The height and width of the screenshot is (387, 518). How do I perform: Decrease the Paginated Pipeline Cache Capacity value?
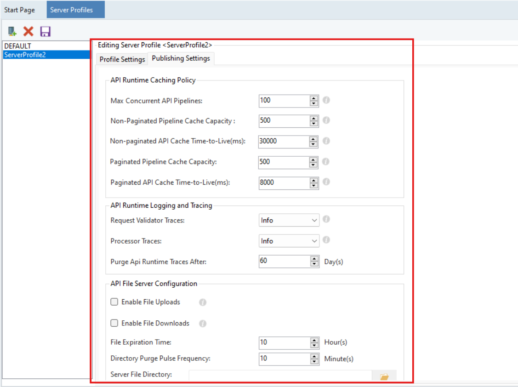(x=314, y=165)
